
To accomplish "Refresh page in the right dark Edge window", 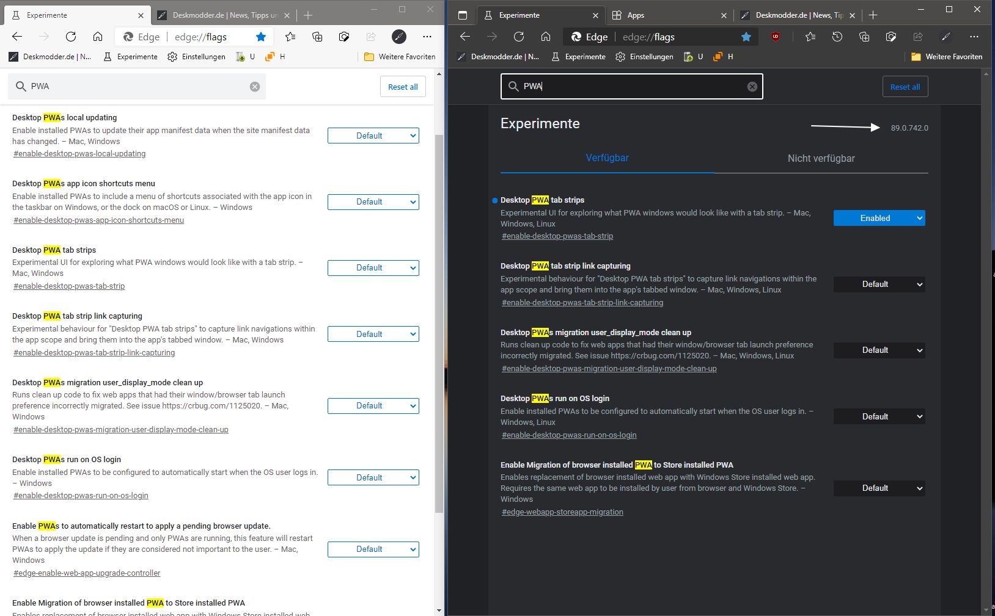I will pos(519,37).
